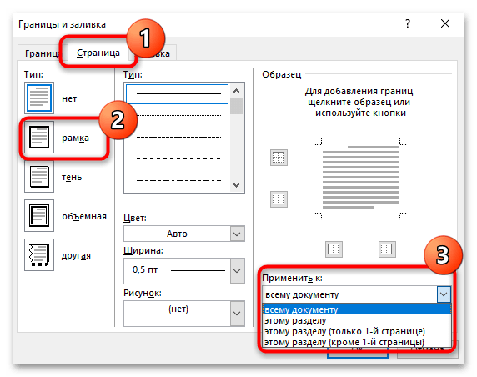
Task: Switch to the Страница tab
Action: pos(98,53)
